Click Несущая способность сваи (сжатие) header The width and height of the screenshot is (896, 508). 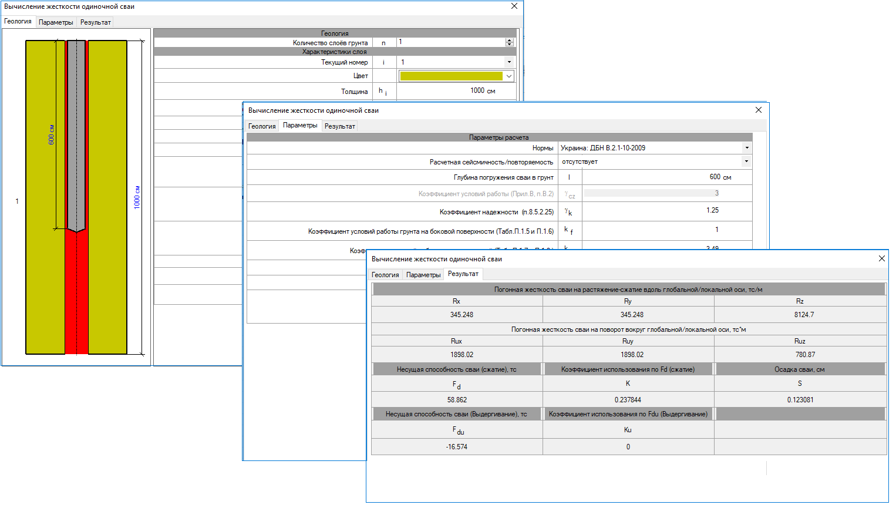(x=457, y=369)
